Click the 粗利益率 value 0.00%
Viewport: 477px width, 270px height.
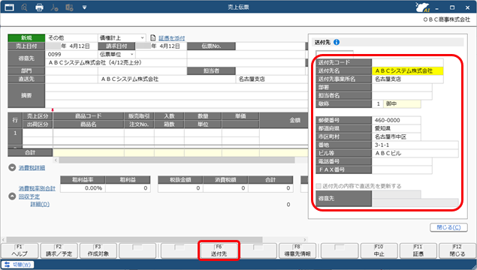coord(83,188)
